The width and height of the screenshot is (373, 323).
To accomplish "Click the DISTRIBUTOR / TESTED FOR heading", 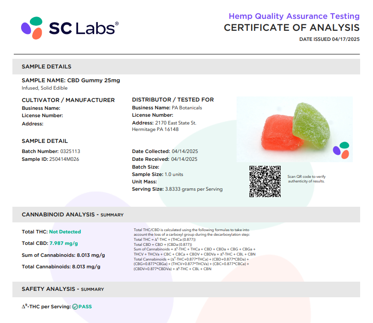I will click(173, 100).
